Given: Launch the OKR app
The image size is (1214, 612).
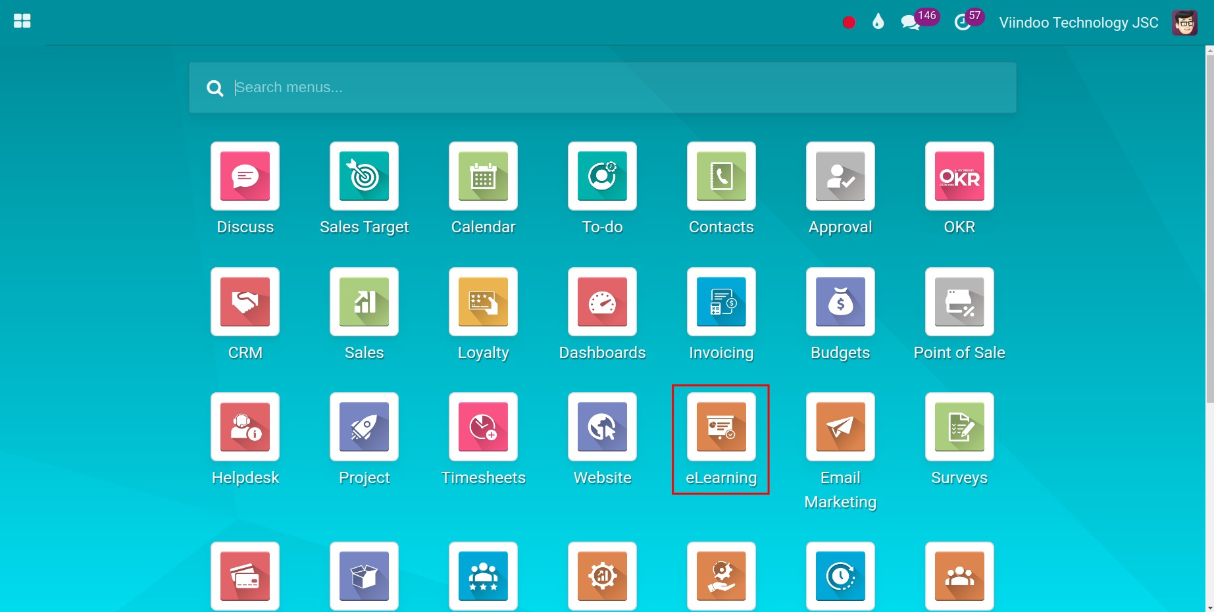Looking at the screenshot, I should click(x=959, y=176).
